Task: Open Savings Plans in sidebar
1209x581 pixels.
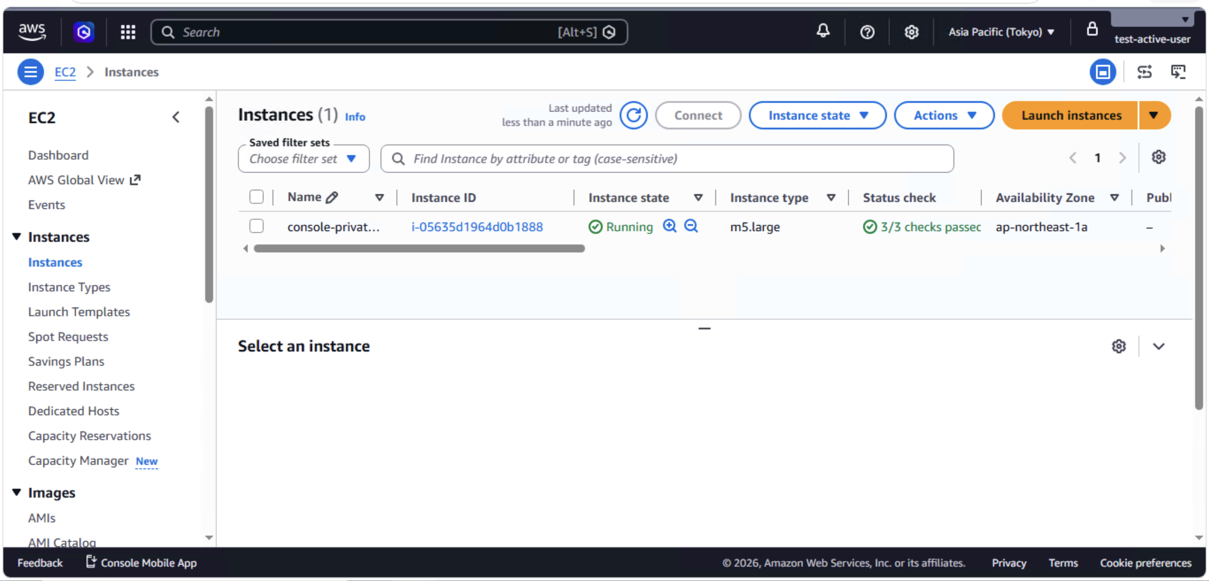Action: click(x=66, y=362)
